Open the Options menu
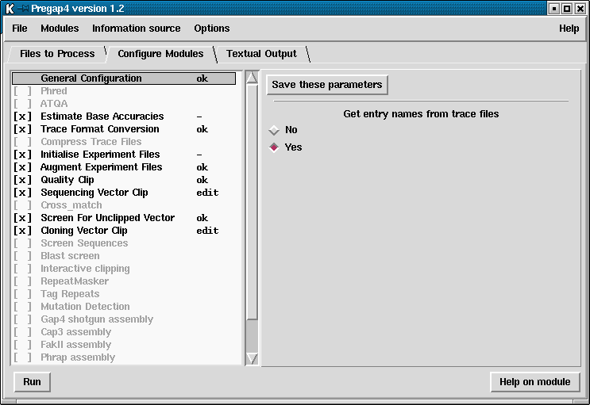 coord(211,29)
